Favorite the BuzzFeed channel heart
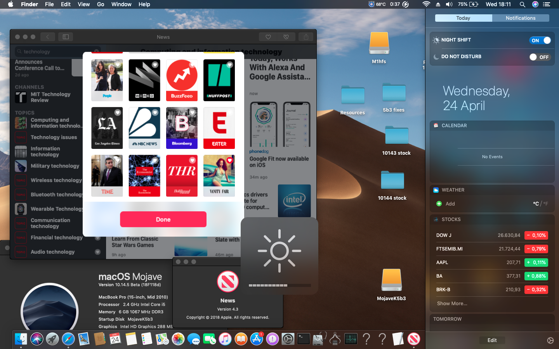559x349 pixels. point(192,65)
